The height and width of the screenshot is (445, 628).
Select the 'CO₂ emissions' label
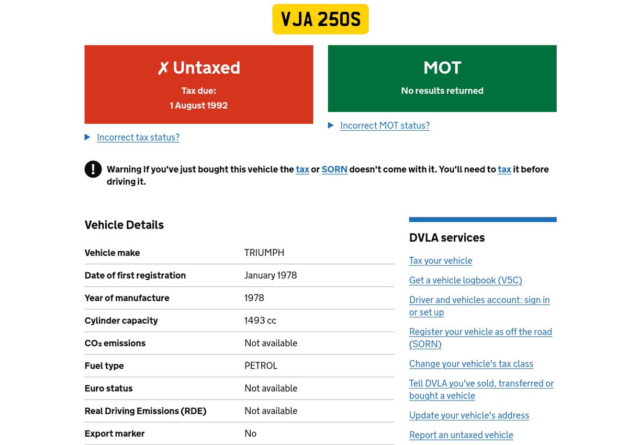click(115, 343)
